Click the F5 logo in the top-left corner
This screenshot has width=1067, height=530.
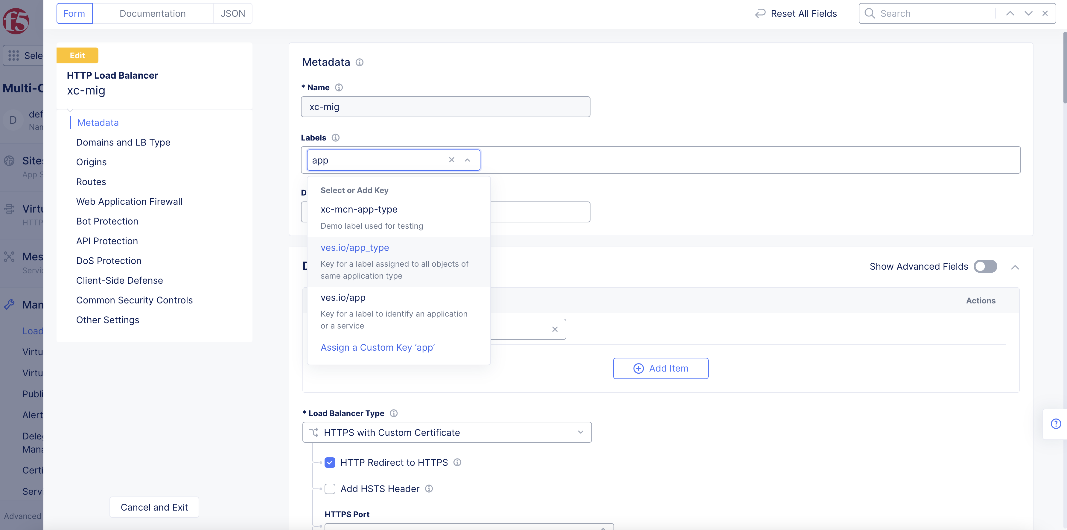point(16,21)
